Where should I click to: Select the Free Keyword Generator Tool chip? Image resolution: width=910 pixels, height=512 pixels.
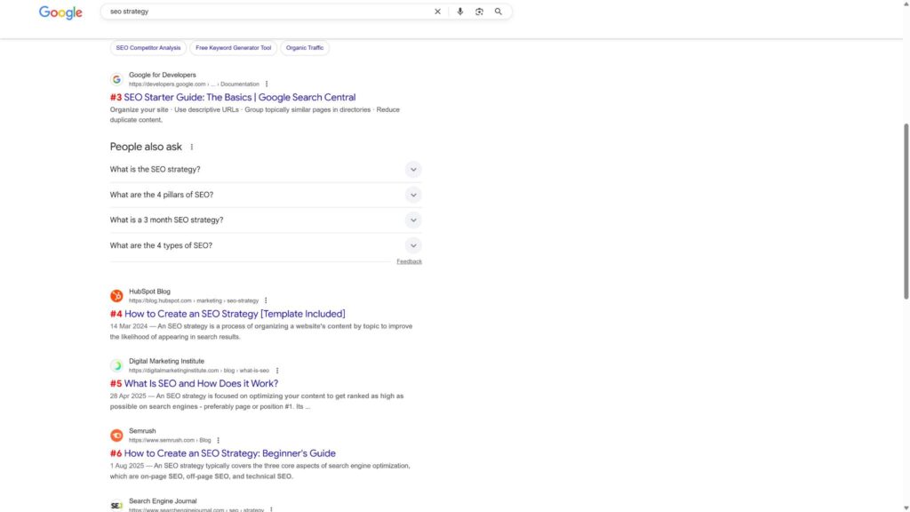point(234,48)
